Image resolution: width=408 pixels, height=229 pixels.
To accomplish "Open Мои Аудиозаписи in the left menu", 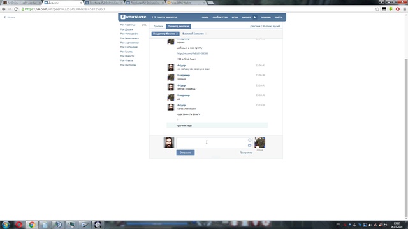I will click(x=129, y=43).
